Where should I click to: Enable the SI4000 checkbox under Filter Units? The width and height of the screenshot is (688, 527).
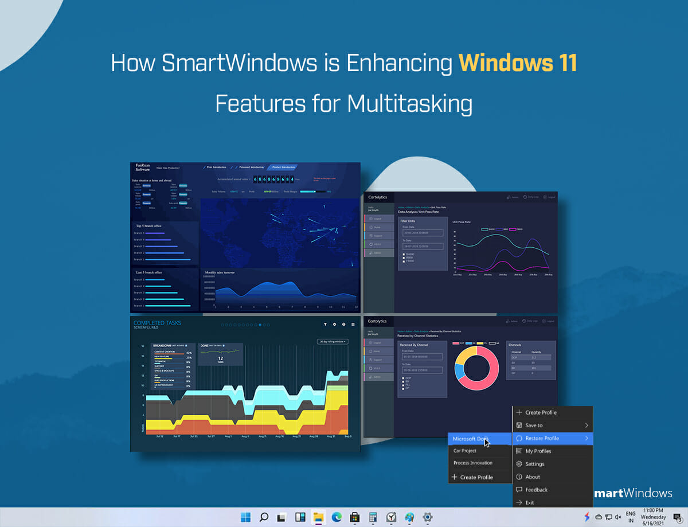coord(404,253)
